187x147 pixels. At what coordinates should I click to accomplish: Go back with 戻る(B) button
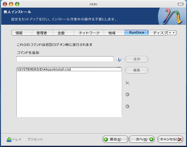115,139
